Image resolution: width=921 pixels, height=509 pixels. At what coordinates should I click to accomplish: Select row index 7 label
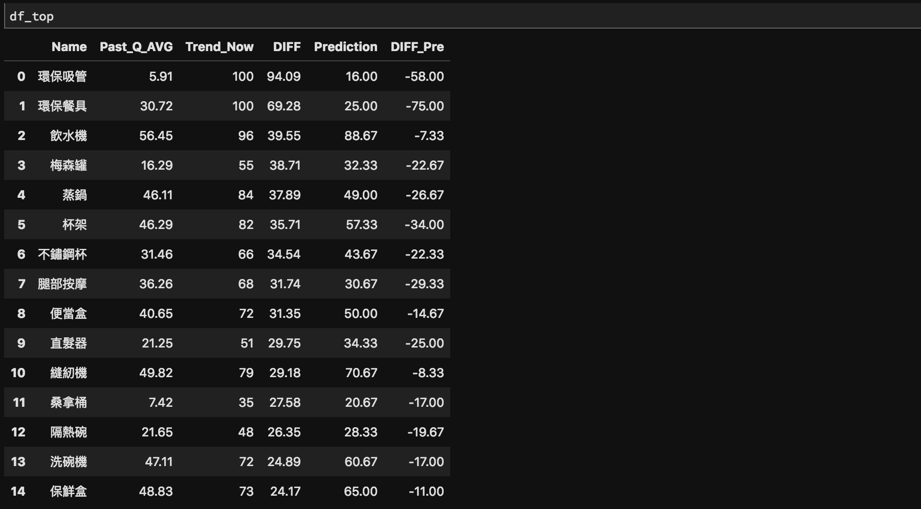click(x=21, y=284)
